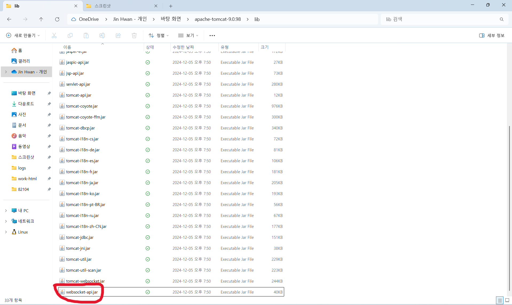Sort by 이름 column header
The image size is (512, 305).
(67, 47)
